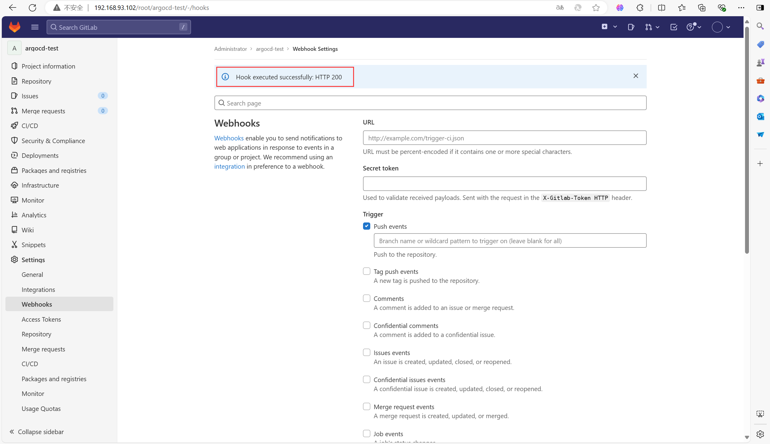Click the Secret token input field
This screenshot has height=444, width=770.
505,184
